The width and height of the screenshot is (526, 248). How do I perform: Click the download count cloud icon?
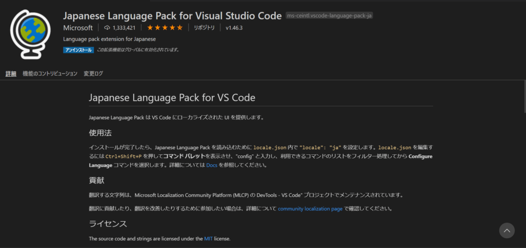coord(107,28)
